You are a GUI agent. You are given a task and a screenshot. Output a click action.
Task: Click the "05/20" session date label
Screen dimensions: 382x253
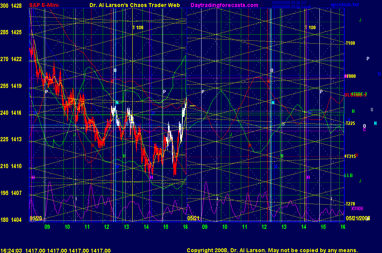click(x=36, y=218)
